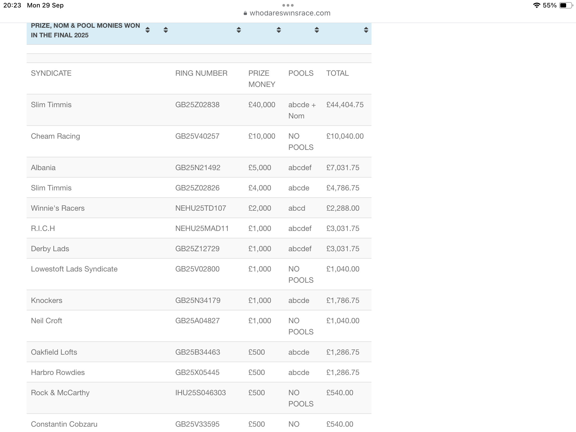
Task: Click the last column sort arrows icon
Action: click(366, 30)
